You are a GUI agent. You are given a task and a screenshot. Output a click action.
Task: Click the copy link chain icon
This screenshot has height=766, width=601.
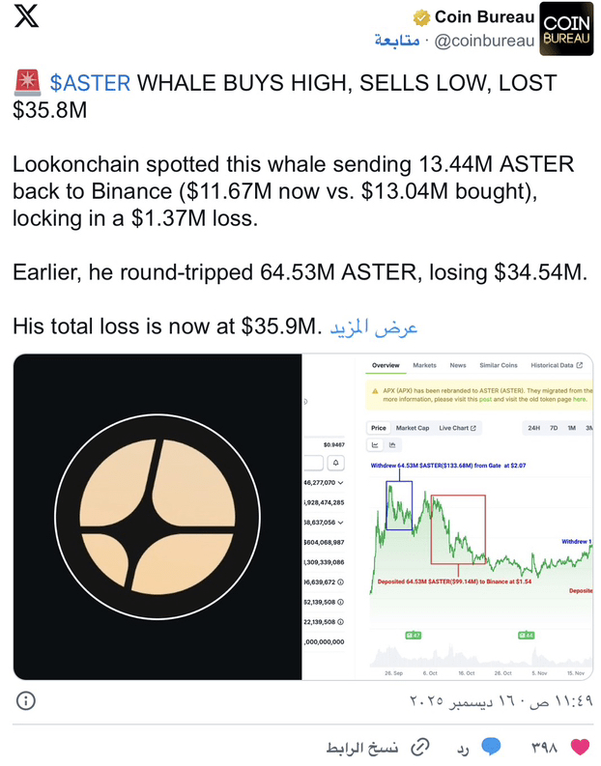(420, 748)
